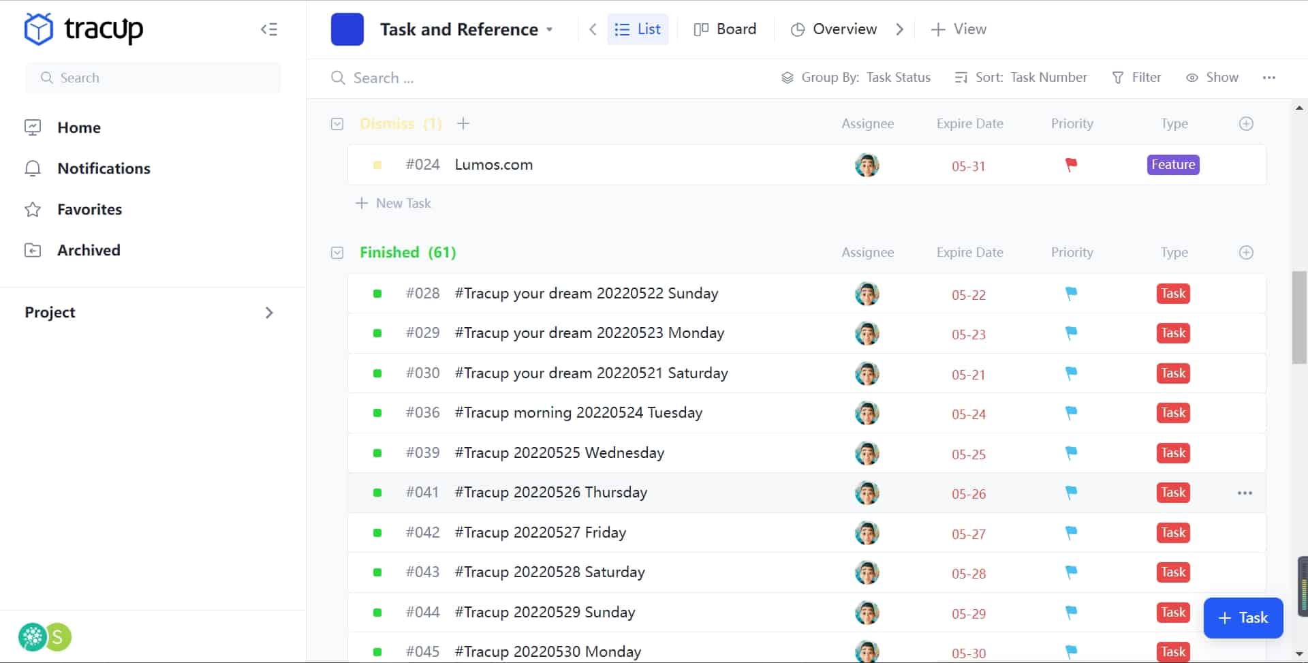Open the toolbar more options menu

click(x=1268, y=78)
